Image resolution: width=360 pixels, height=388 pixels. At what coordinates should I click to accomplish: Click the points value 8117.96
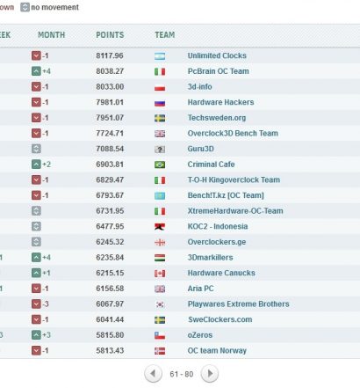coord(110,55)
